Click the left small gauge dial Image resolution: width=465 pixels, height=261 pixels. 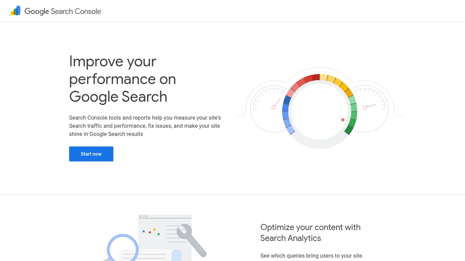click(x=272, y=109)
